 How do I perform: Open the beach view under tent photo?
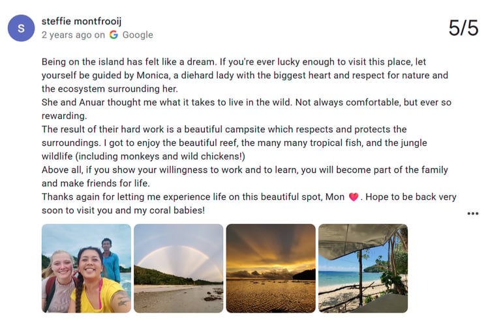pos(363,268)
